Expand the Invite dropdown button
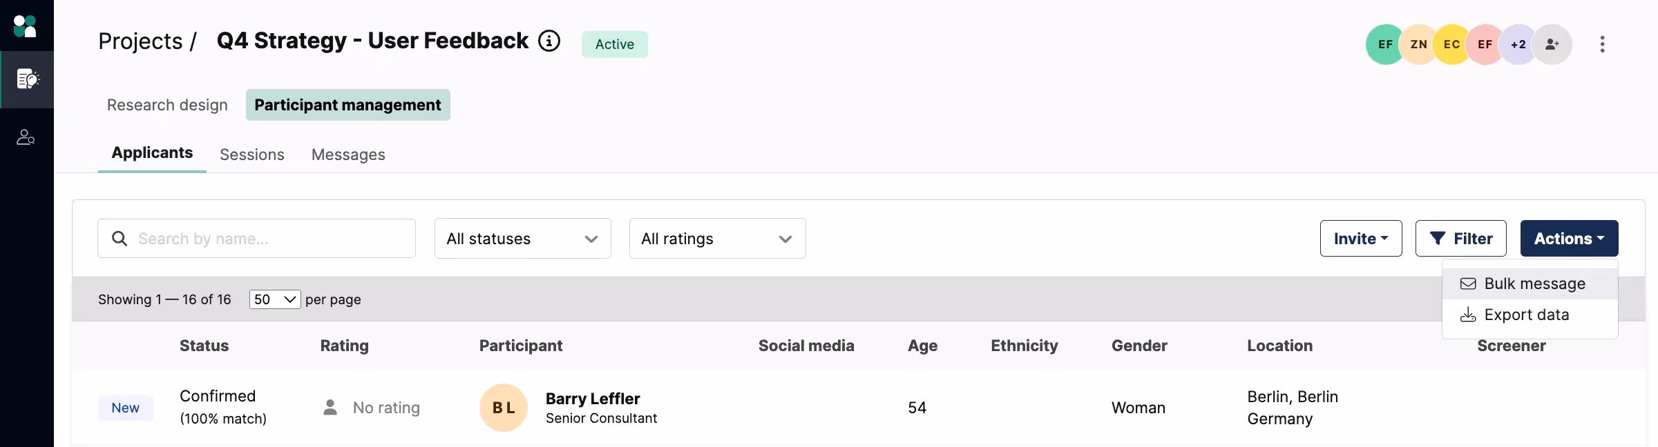 [1360, 239]
